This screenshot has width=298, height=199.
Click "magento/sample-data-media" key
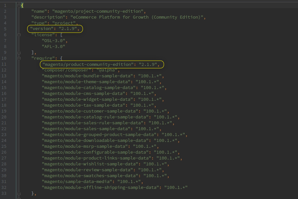coord(77,182)
